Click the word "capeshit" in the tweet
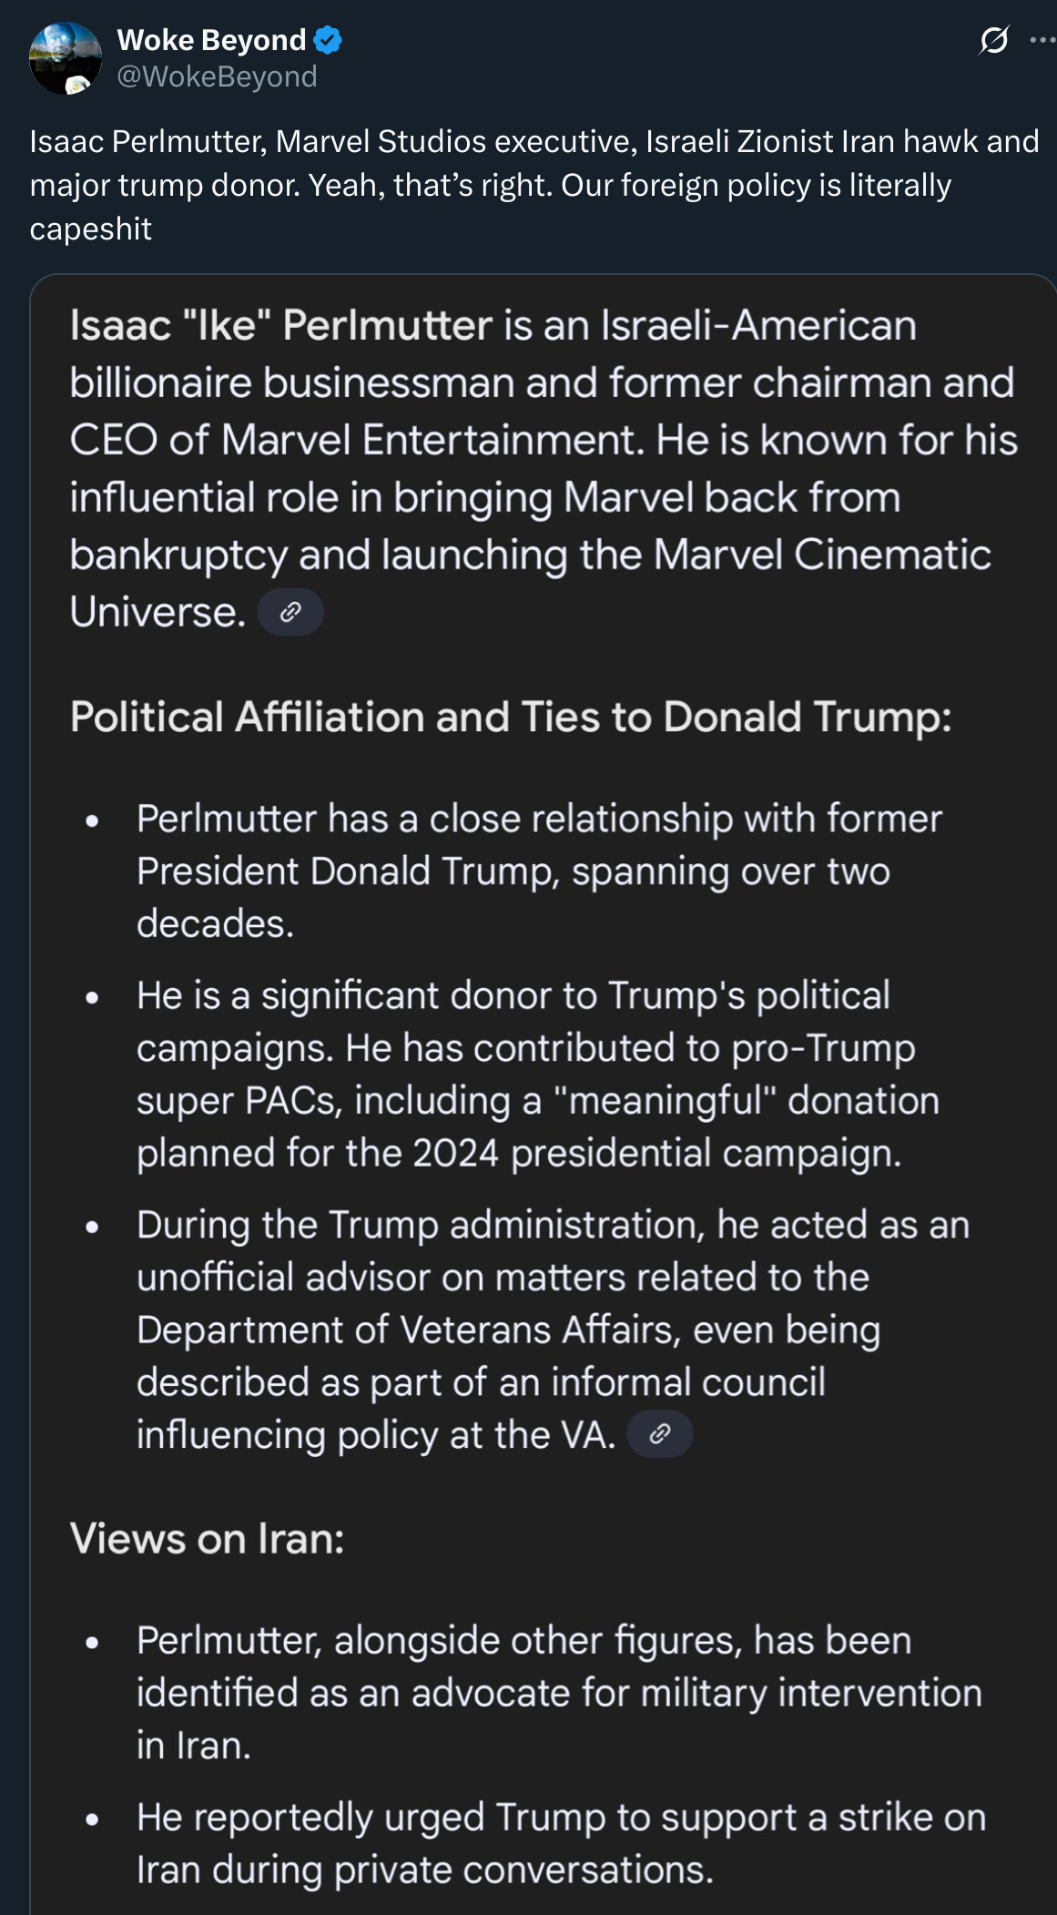 pyautogui.click(x=90, y=229)
